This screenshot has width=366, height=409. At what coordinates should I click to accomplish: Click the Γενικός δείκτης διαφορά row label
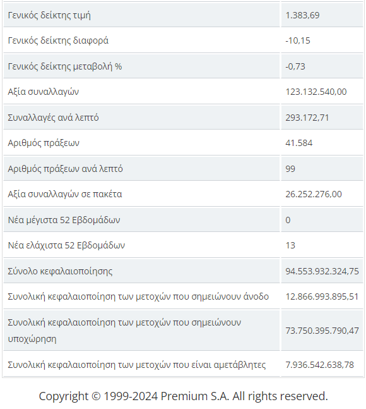pyautogui.click(x=58, y=40)
